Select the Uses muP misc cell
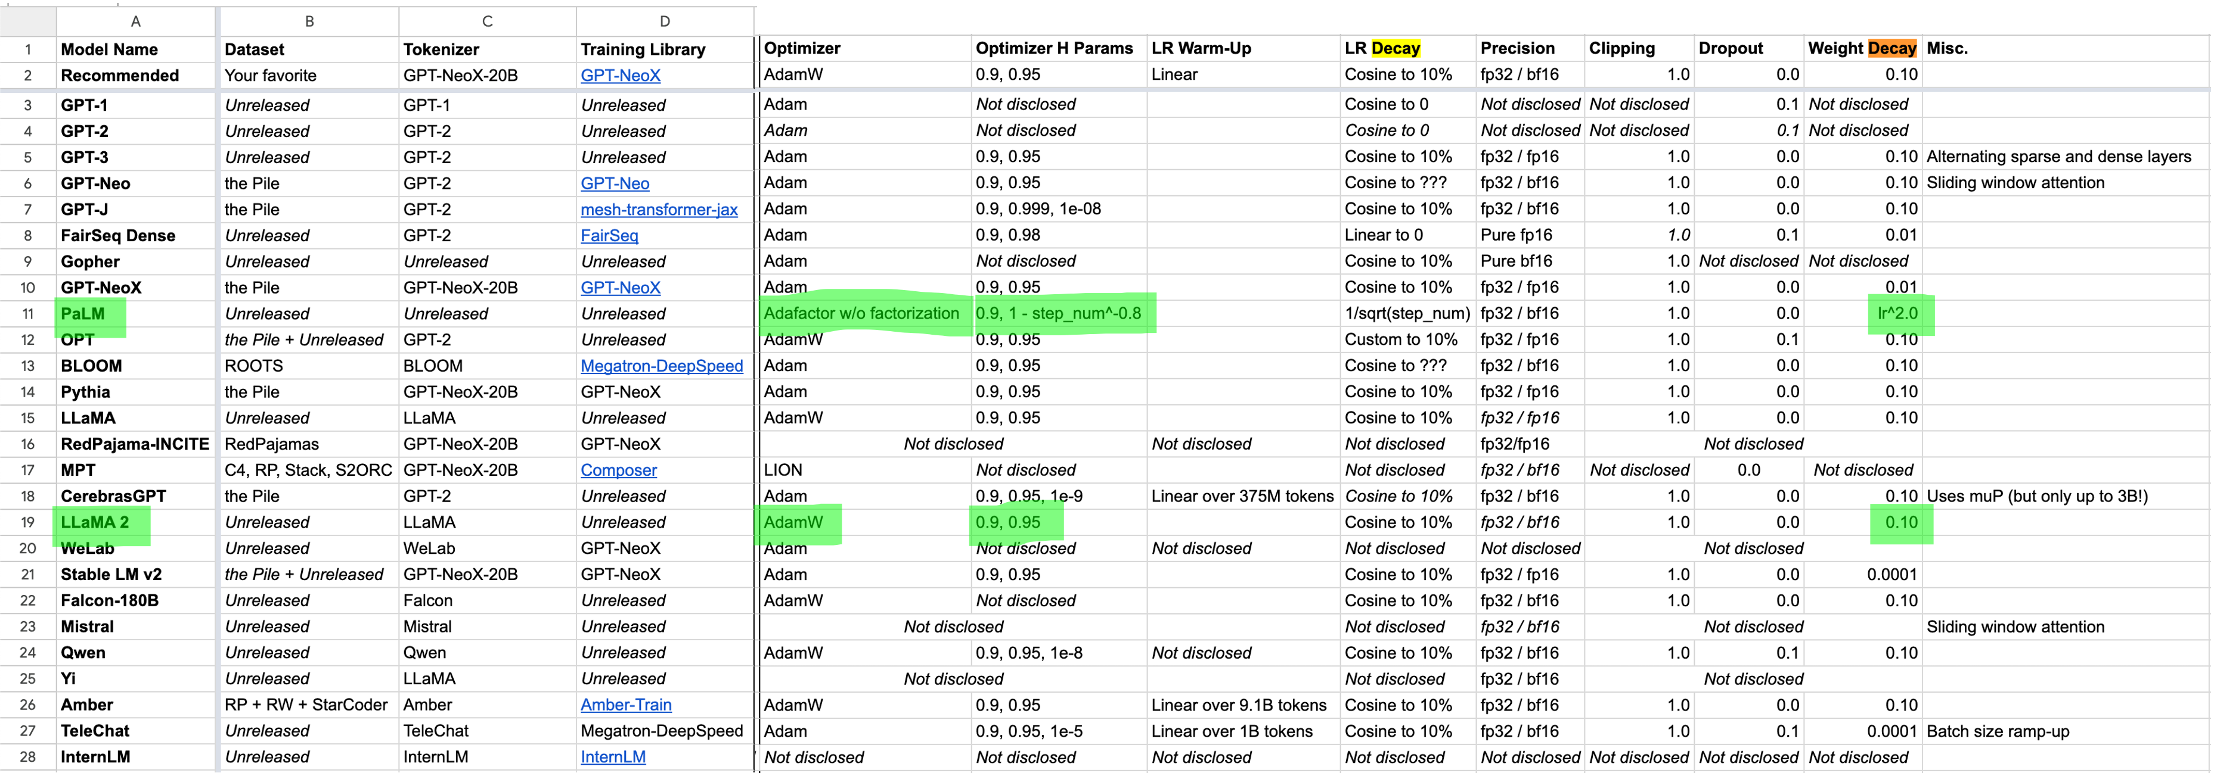The width and height of the screenshot is (2214, 776). [2066, 496]
